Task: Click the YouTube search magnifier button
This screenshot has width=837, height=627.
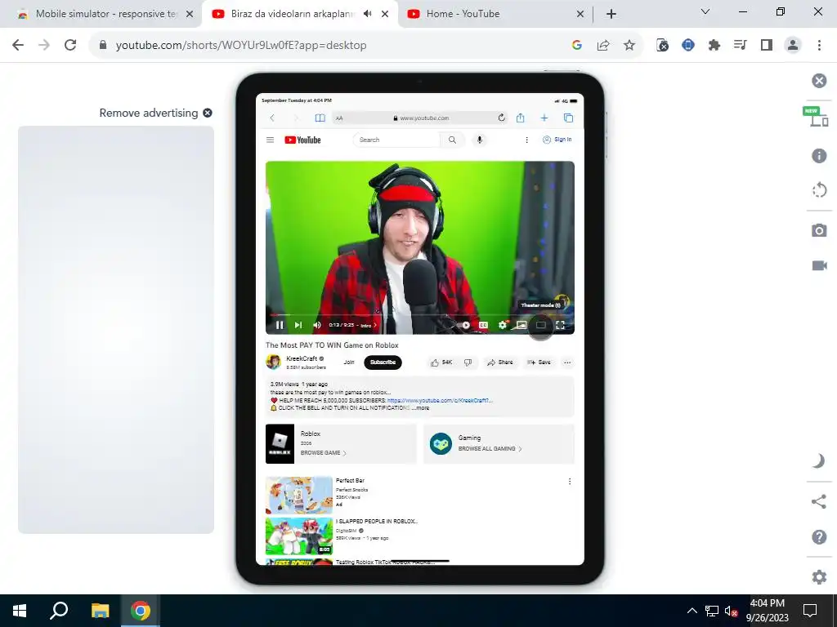Action: click(452, 140)
